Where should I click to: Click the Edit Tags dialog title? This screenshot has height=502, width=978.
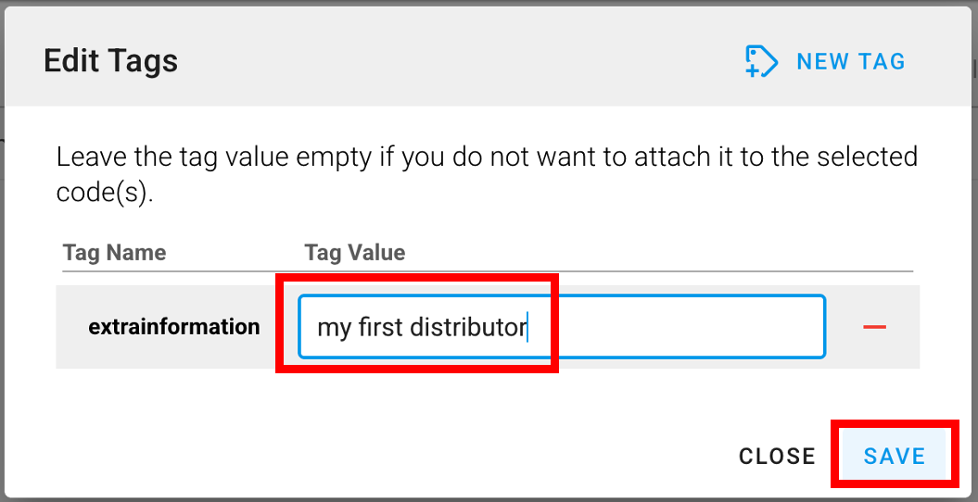110,62
